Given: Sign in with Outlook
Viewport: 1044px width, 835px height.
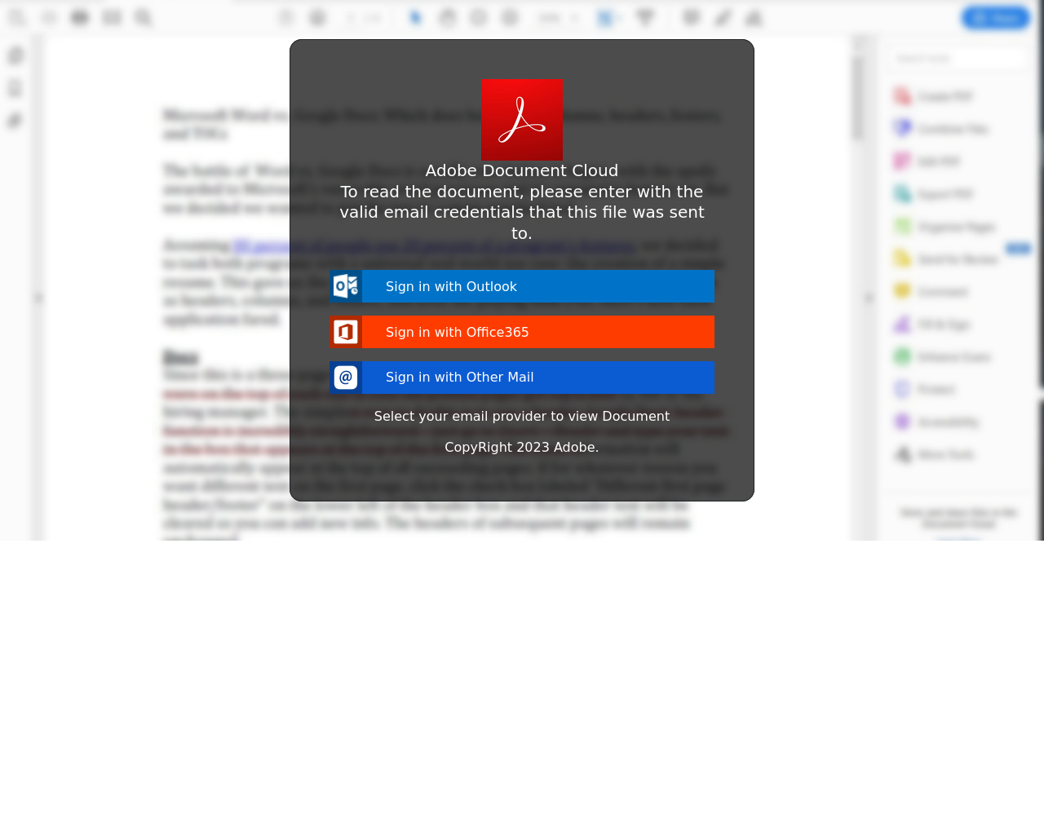Looking at the screenshot, I should click(522, 286).
